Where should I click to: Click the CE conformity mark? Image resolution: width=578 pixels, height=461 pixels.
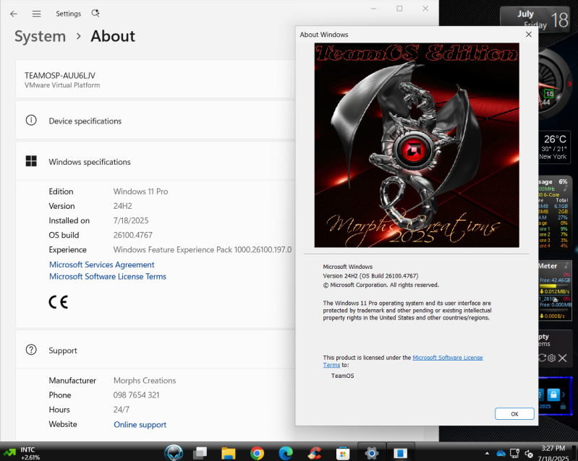pos(59,302)
